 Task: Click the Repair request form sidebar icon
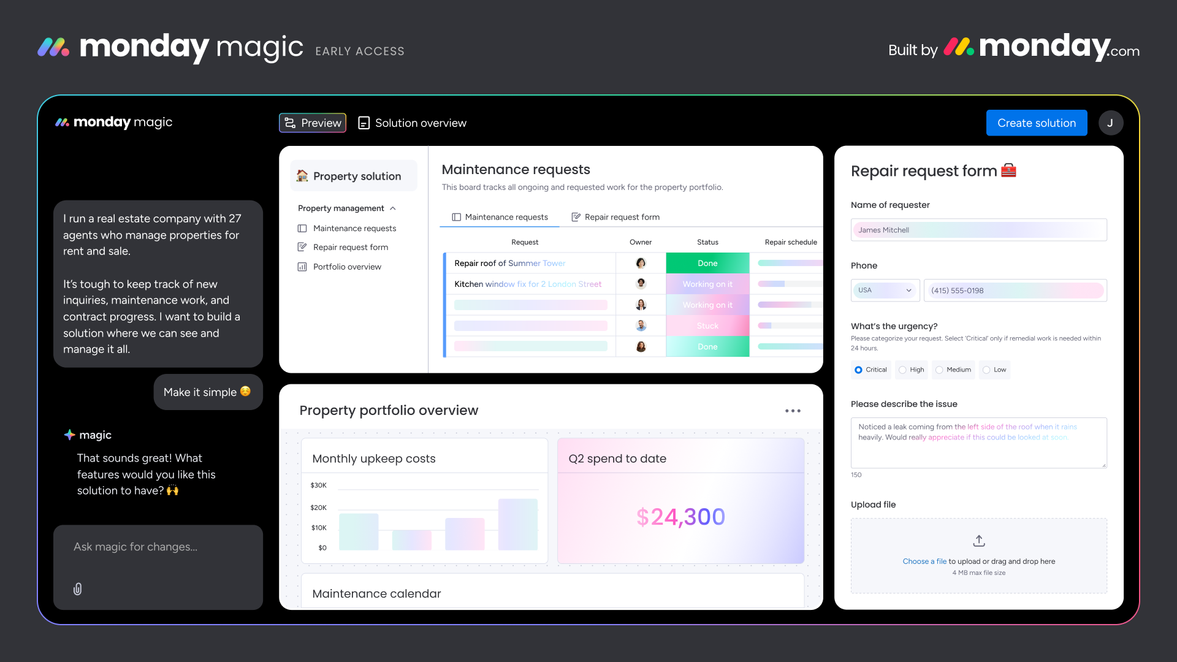click(302, 247)
